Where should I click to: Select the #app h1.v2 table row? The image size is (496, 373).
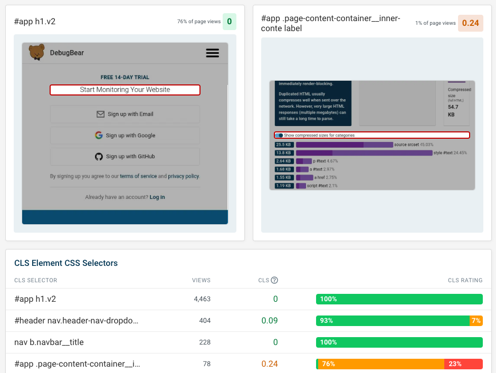tap(249, 299)
